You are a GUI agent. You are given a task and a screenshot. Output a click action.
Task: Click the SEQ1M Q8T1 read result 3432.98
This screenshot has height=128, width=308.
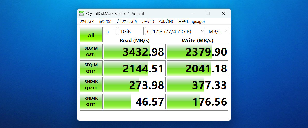tap(134, 51)
